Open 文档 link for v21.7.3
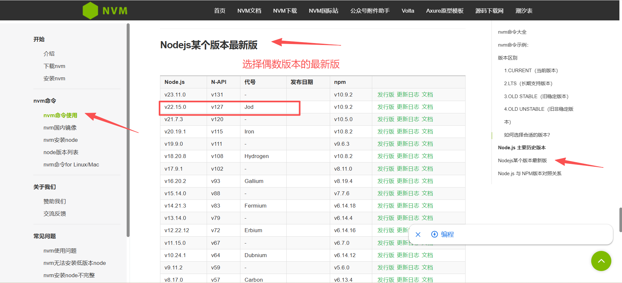The height and width of the screenshot is (283, 622). coord(427,119)
